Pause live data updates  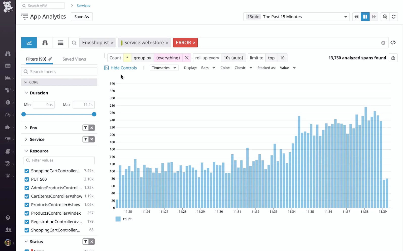(x=365, y=17)
